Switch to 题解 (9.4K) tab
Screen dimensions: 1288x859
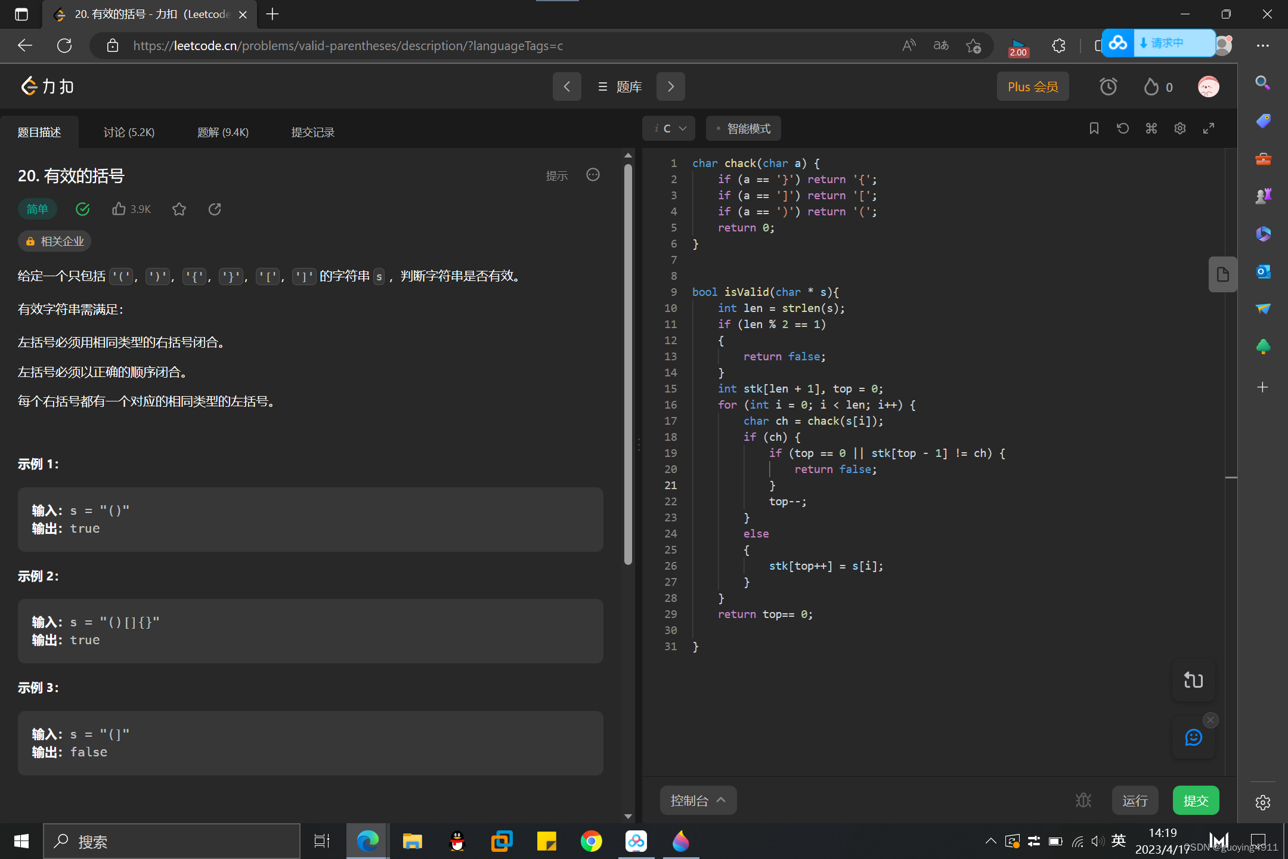point(222,132)
